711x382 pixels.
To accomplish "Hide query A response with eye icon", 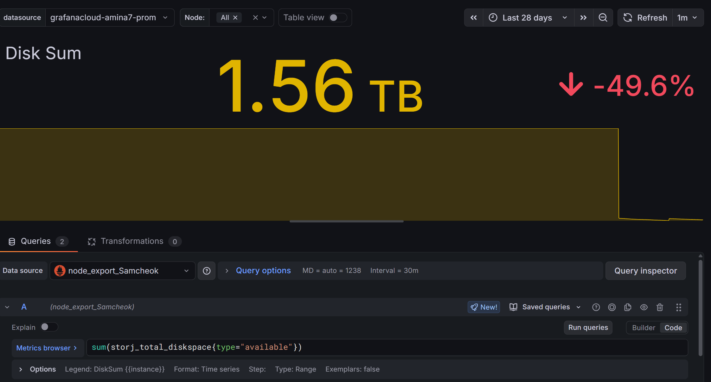I will pos(644,307).
